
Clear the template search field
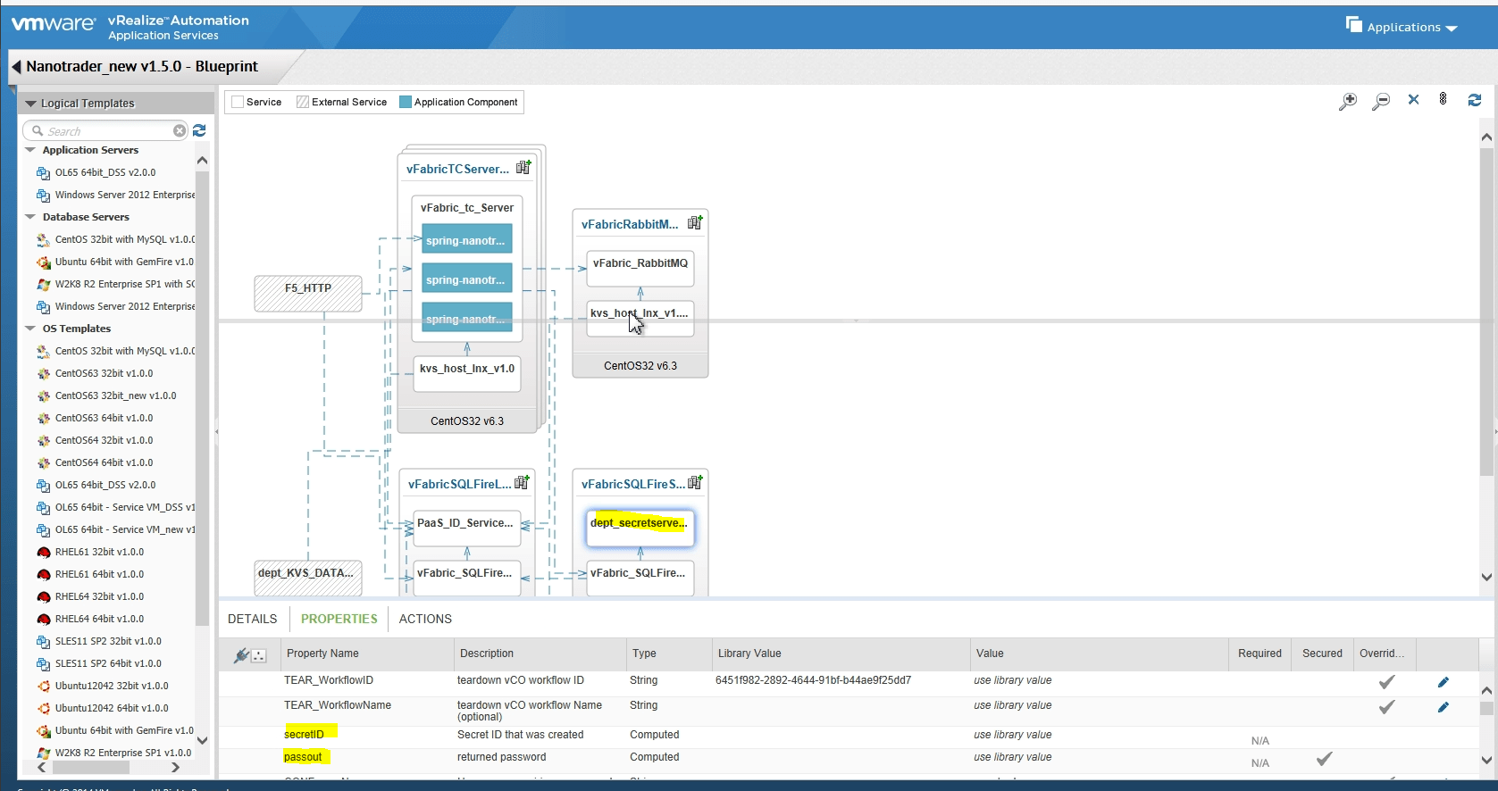tap(180, 131)
